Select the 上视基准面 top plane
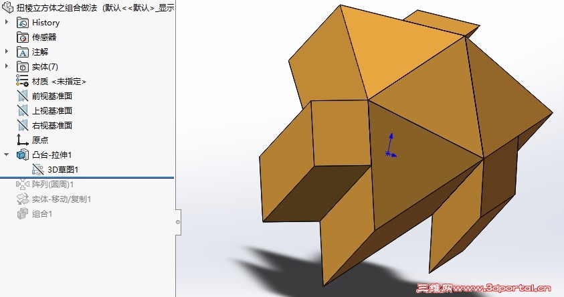The image size is (564, 297). 52,111
